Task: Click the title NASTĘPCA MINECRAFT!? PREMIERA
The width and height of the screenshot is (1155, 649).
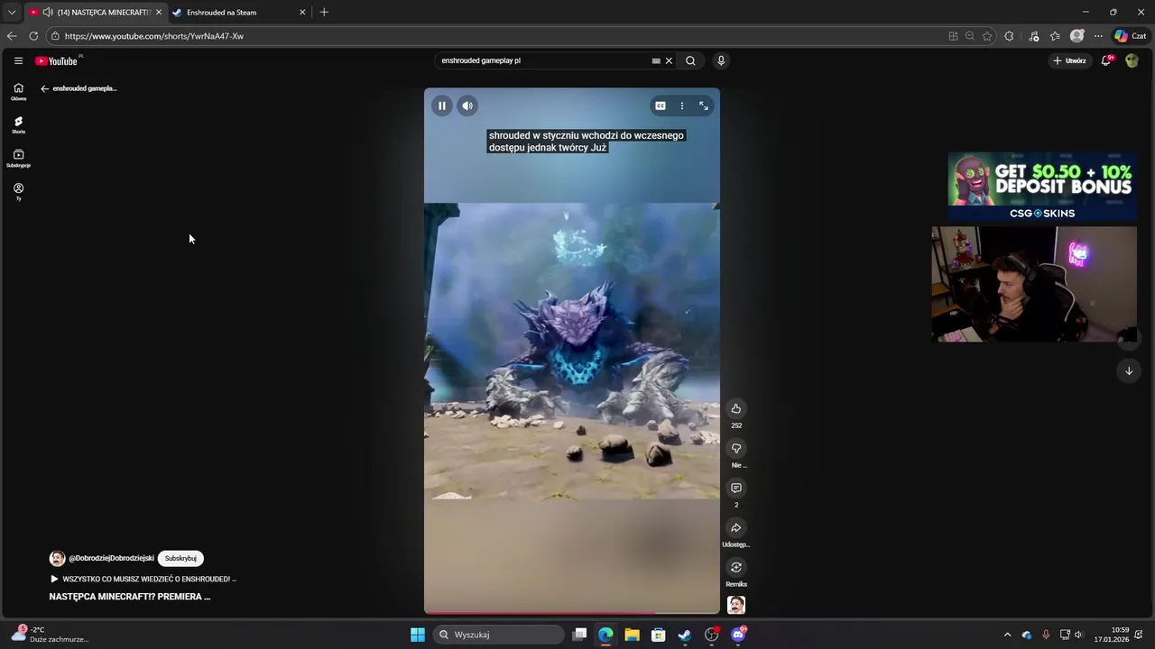Action: click(x=130, y=597)
